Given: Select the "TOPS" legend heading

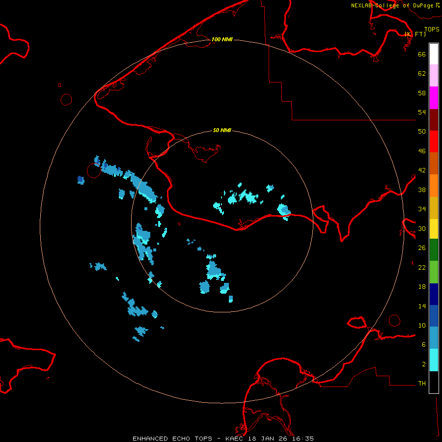Looking at the screenshot, I should [432, 29].
